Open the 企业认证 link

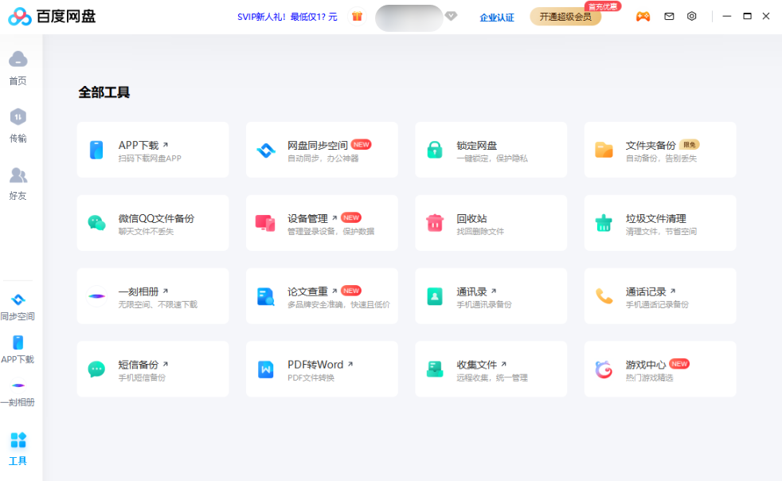tap(497, 18)
